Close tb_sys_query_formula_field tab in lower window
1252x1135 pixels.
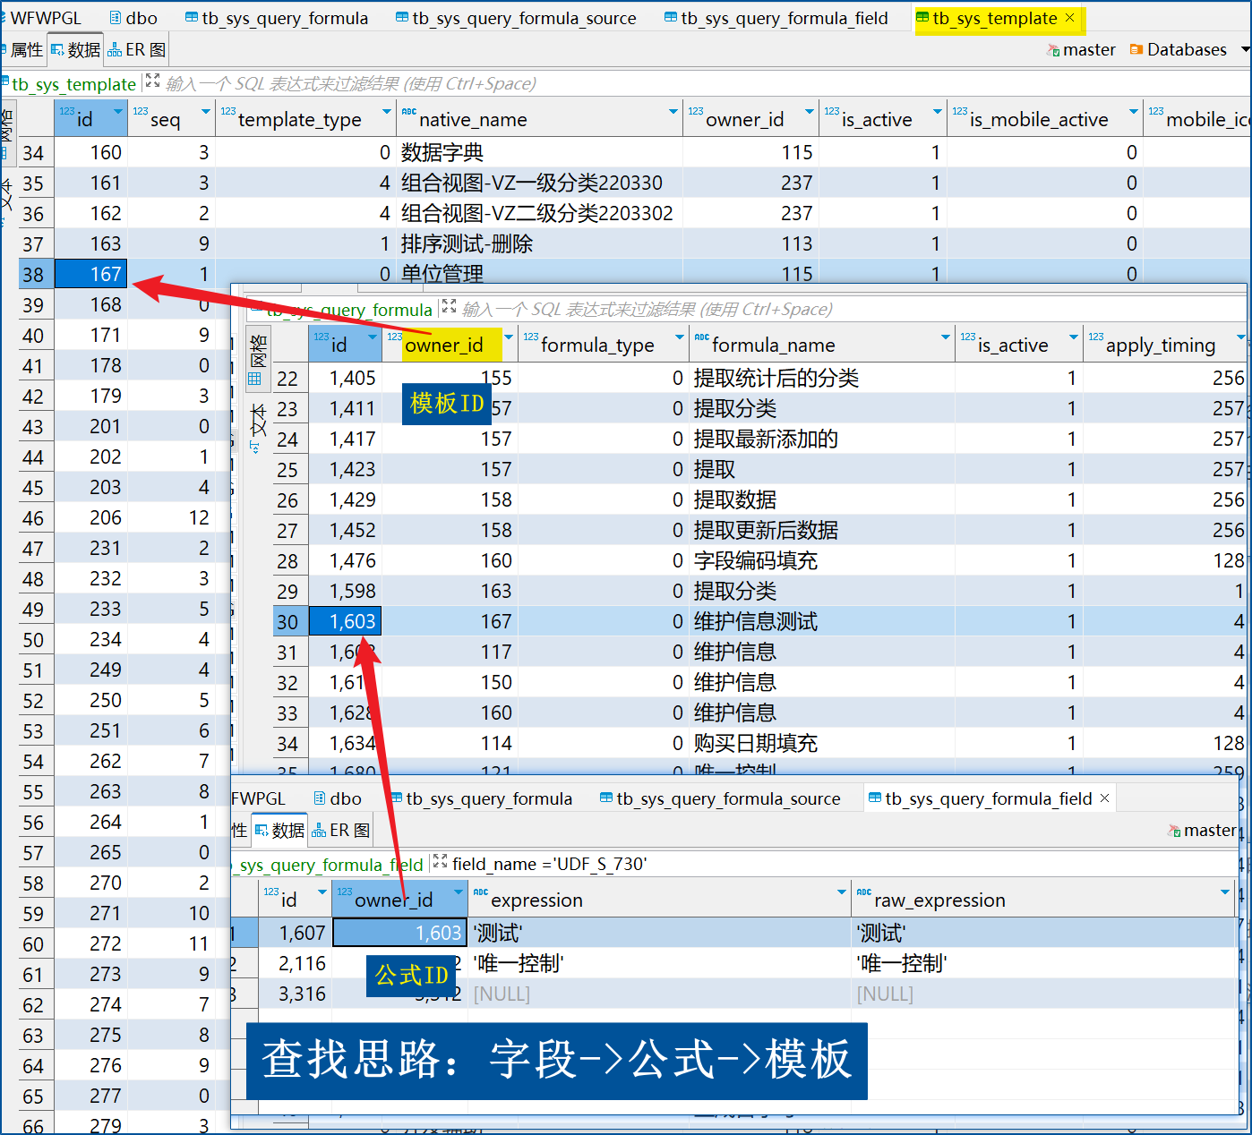point(1104,798)
